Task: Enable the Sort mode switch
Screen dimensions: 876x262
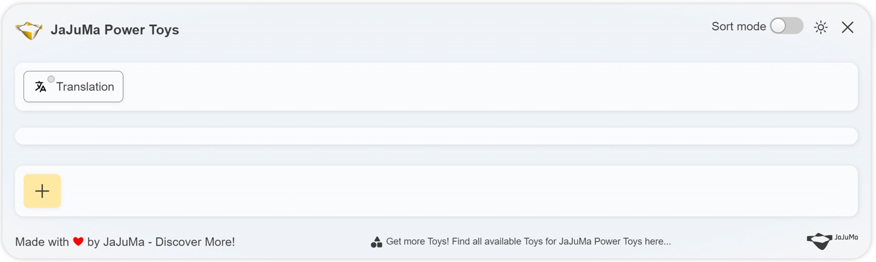Action: click(x=787, y=26)
